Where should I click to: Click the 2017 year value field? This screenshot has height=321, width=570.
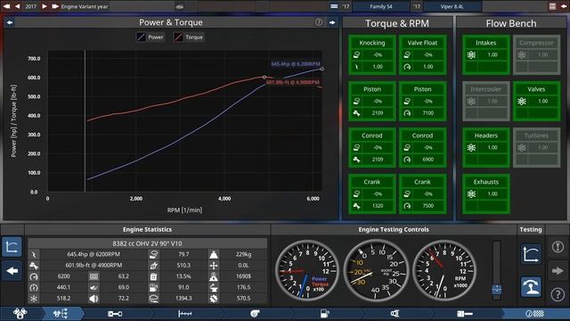click(30, 6)
